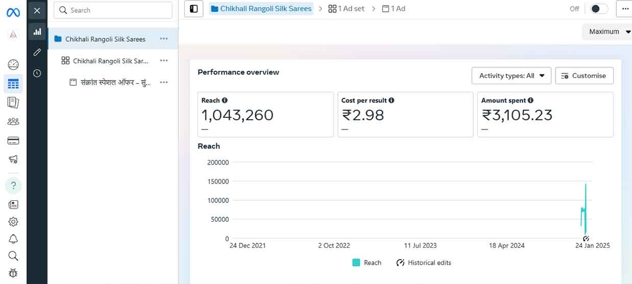Click the magnifier search icon in sidebar

[x=13, y=256]
